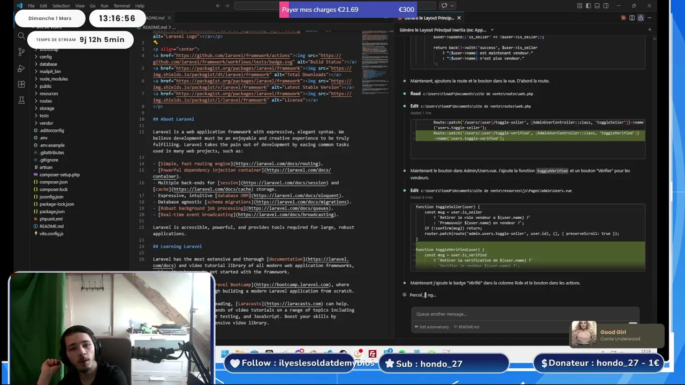This screenshot has height=385, width=685.
Task: Open the .gitignore file
Action: coord(49,160)
